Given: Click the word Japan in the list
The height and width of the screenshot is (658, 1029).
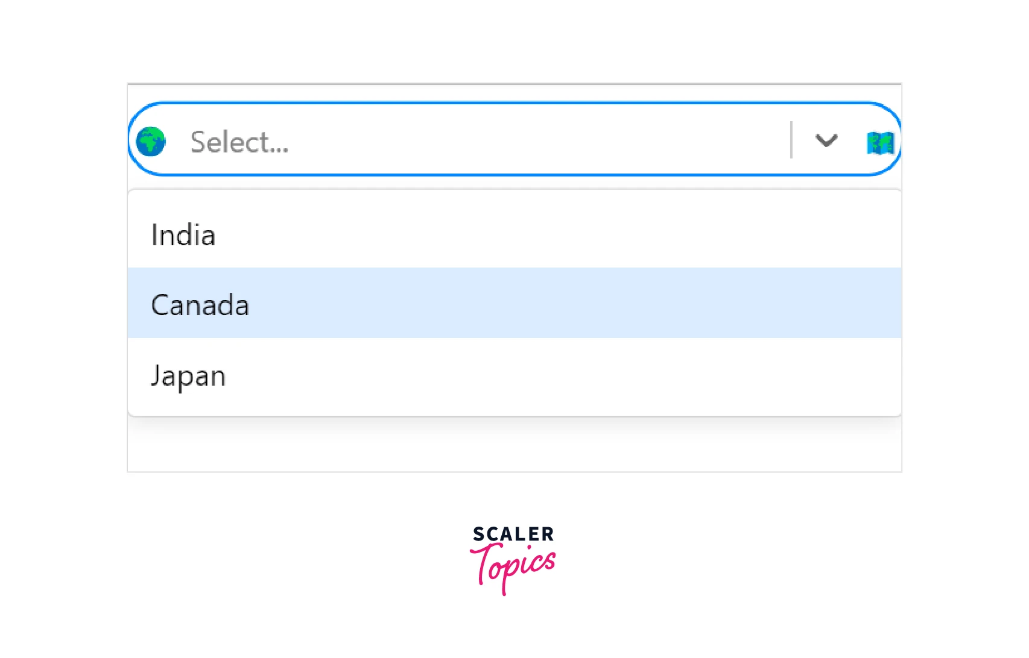Looking at the screenshot, I should tap(188, 376).
